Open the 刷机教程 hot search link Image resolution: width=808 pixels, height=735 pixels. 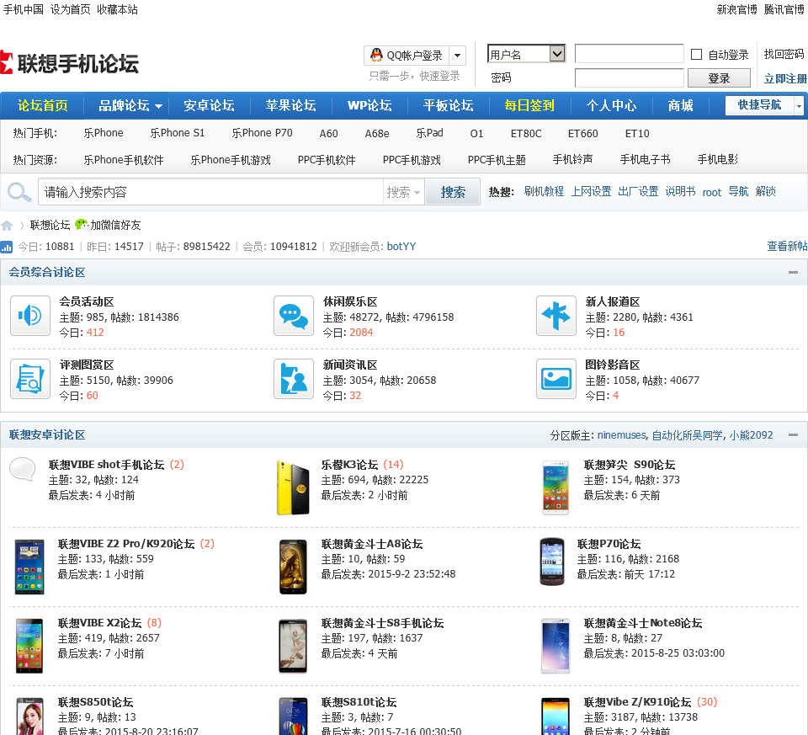(544, 192)
